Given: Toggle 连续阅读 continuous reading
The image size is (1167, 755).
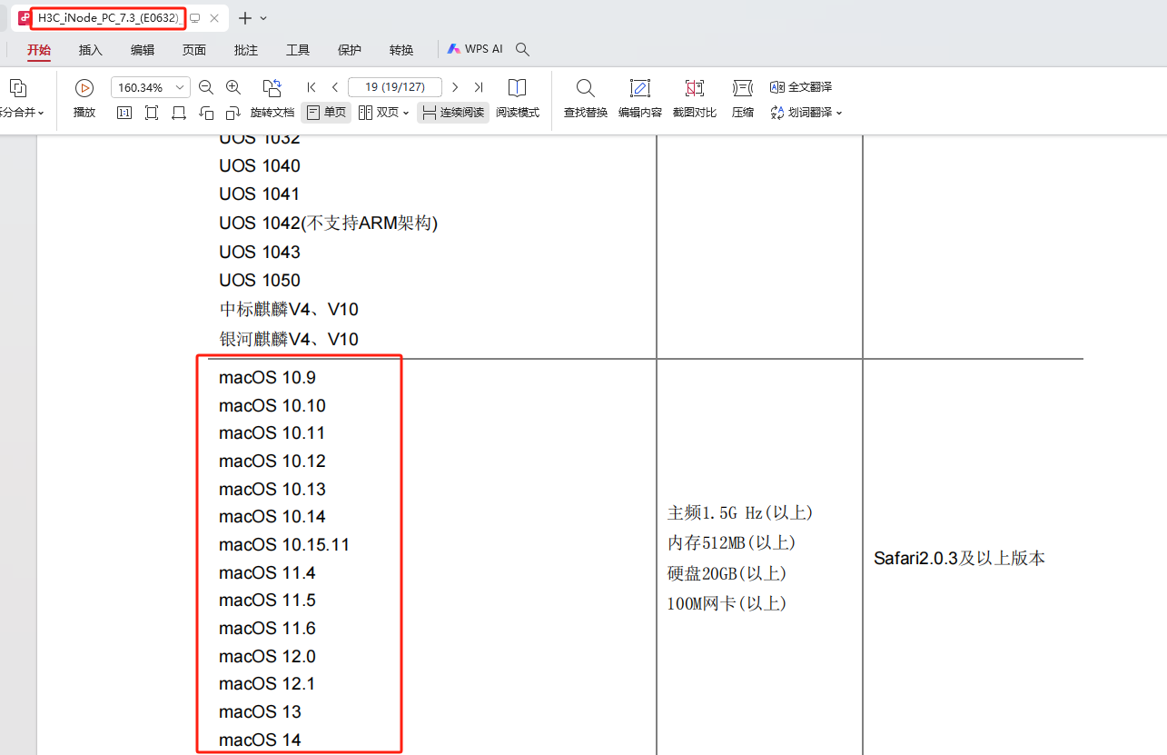Looking at the screenshot, I should click(453, 113).
